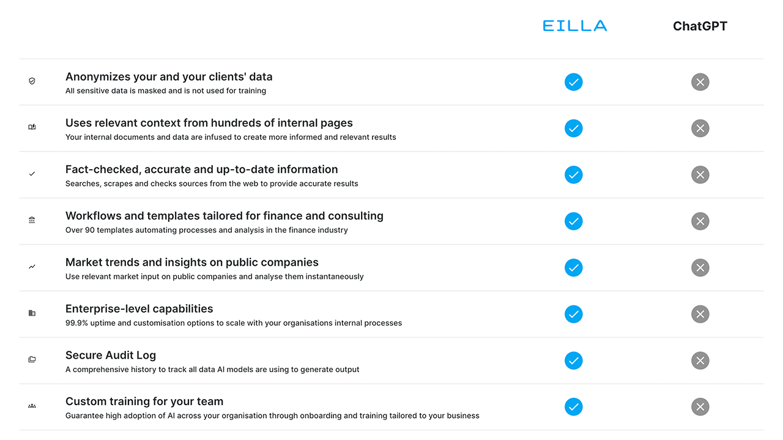Image resolution: width=783 pixels, height=440 pixels.
Task: Click the book icon beside internal pages row
Action: [32, 127]
